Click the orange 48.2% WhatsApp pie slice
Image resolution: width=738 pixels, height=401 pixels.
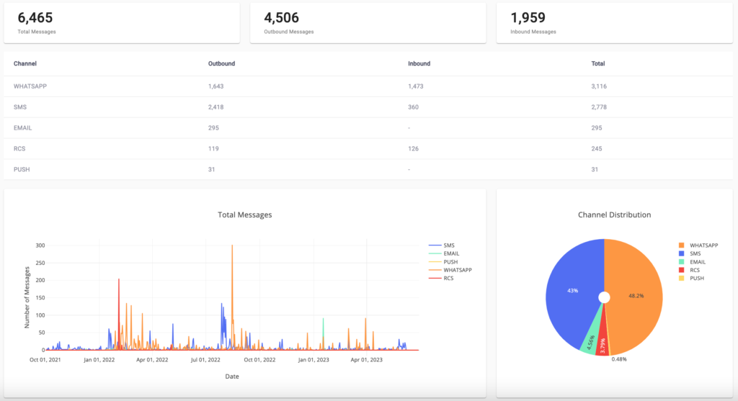point(636,296)
